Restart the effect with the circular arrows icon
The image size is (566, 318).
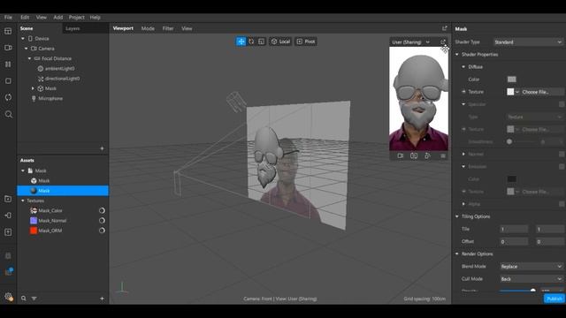point(8,97)
